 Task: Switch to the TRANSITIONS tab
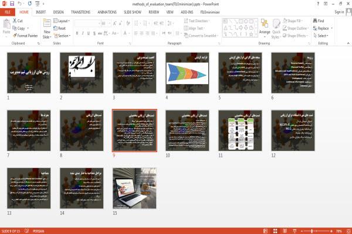(x=80, y=12)
